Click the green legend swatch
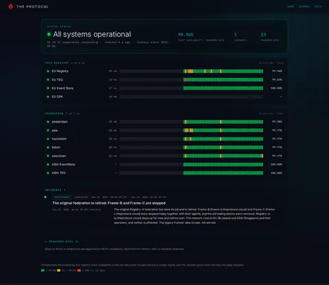Image resolution: width=329 pixels, height=285 pixels. click(x=42, y=271)
